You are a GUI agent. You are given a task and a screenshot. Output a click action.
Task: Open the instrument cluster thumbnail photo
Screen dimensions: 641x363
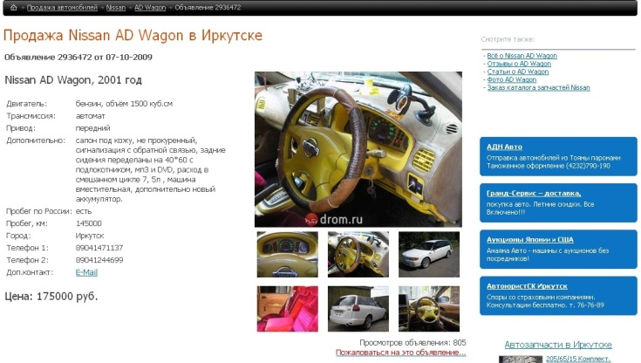click(x=288, y=254)
